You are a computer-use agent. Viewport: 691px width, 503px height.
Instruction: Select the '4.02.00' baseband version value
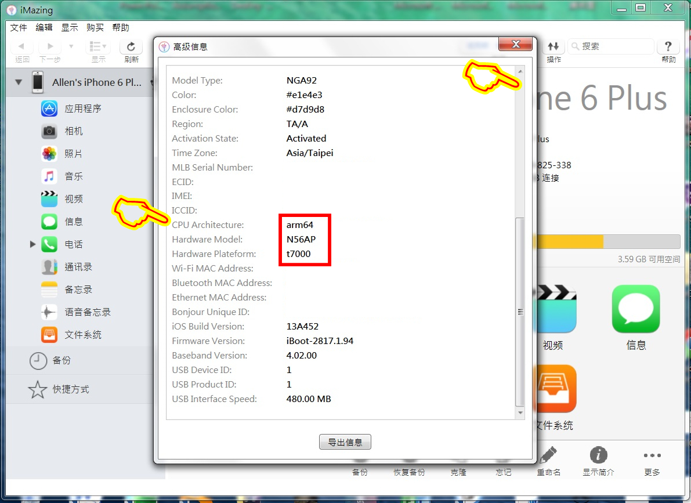tap(302, 355)
